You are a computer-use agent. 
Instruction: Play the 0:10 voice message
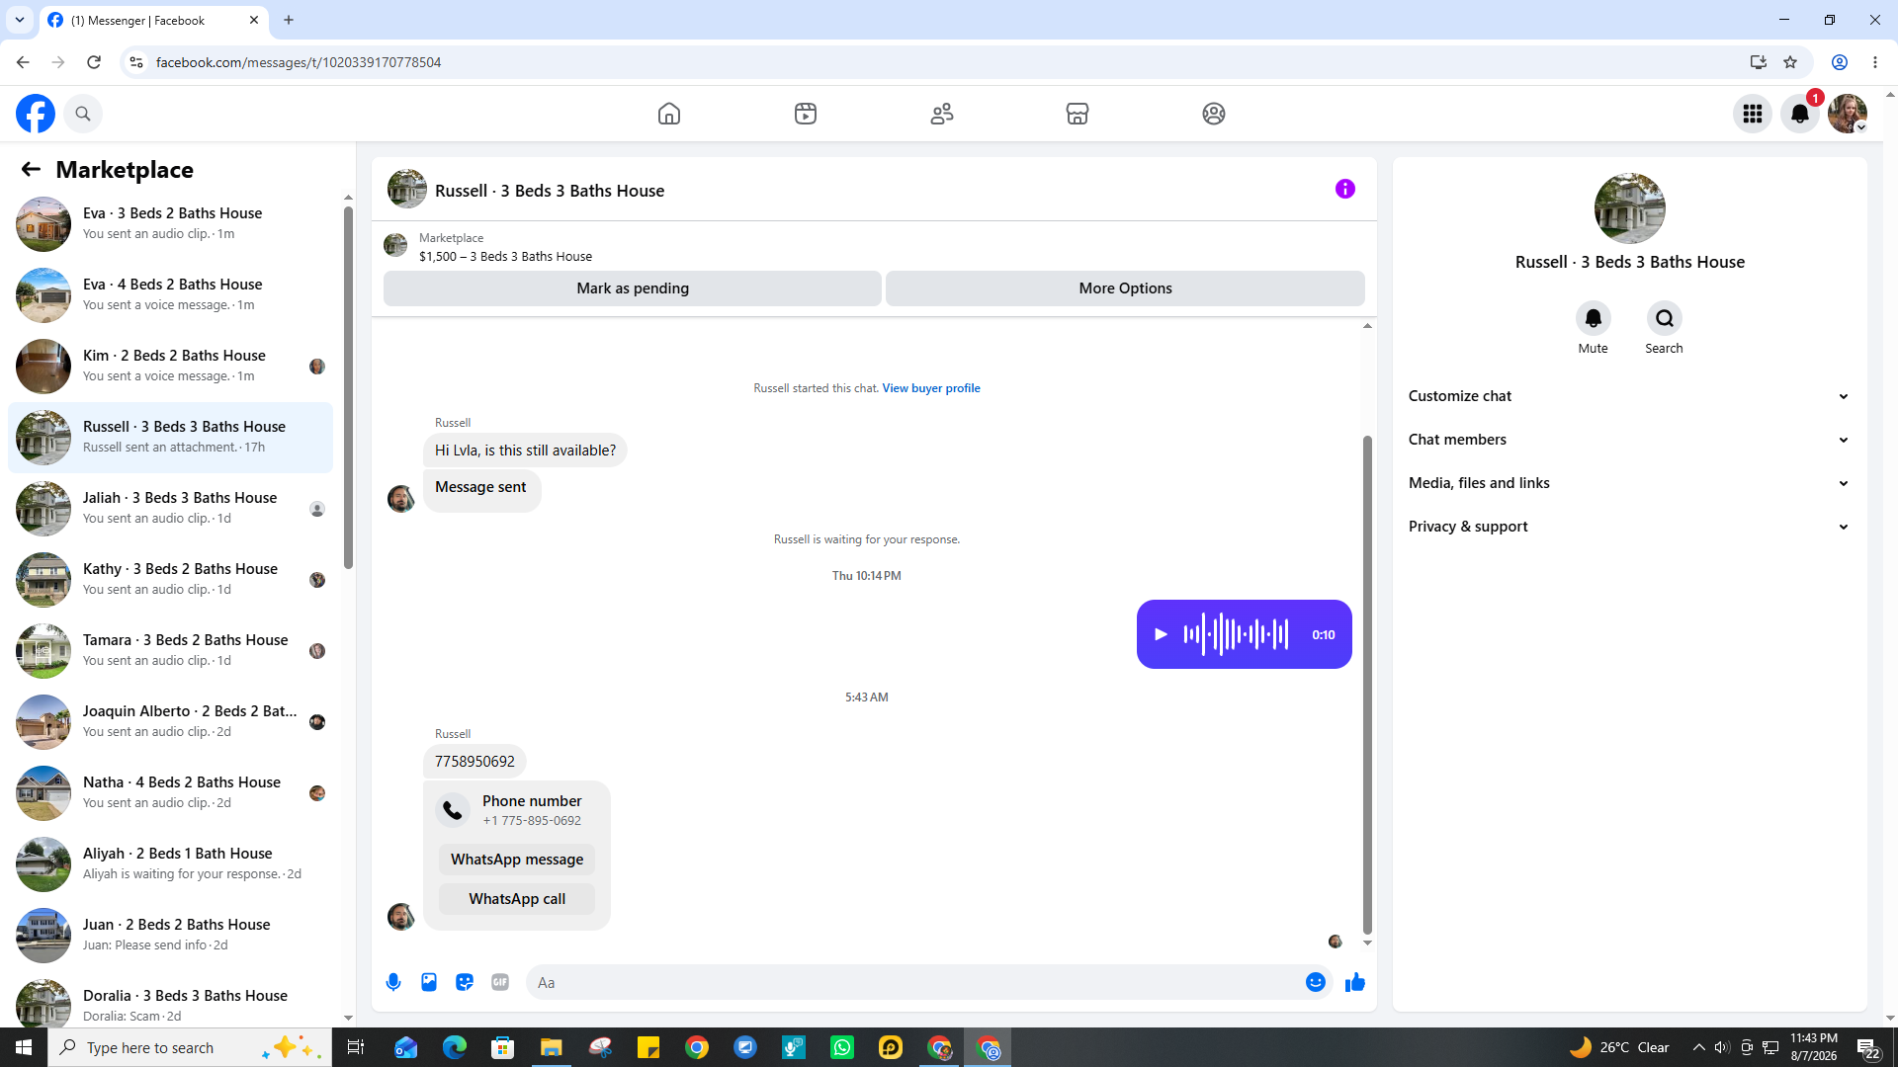[1162, 634]
